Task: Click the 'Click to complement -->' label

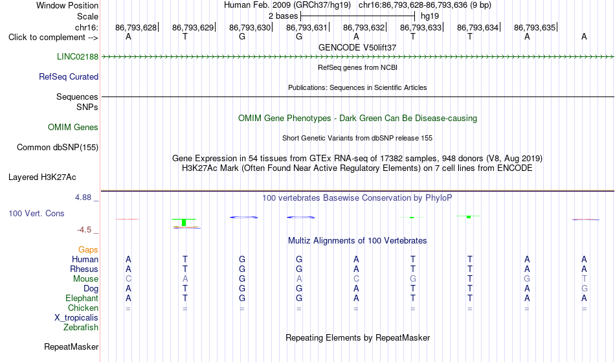Action: [x=53, y=38]
